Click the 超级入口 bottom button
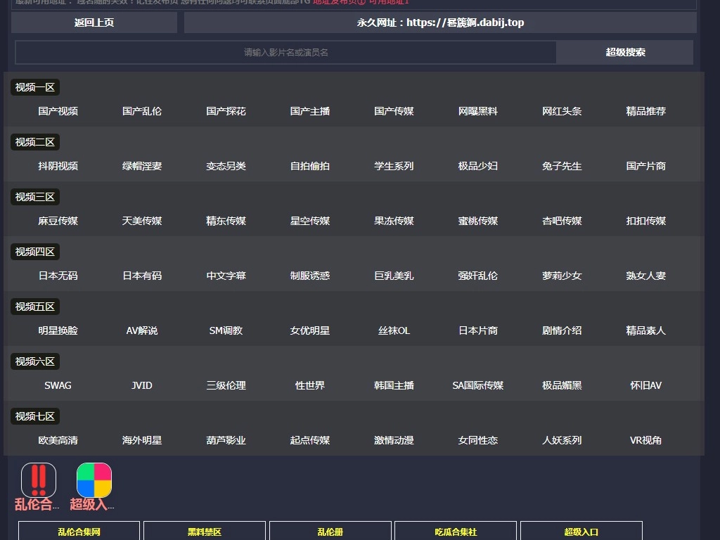 click(581, 532)
